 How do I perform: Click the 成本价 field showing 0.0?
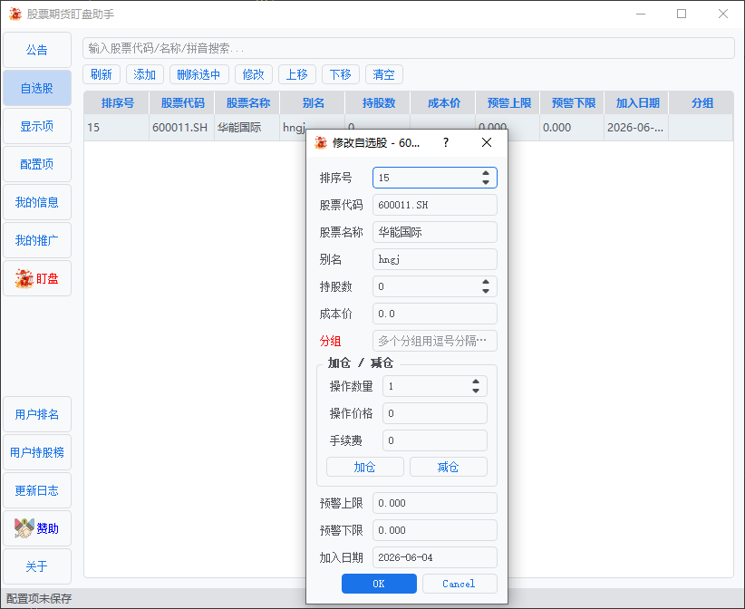coord(435,314)
